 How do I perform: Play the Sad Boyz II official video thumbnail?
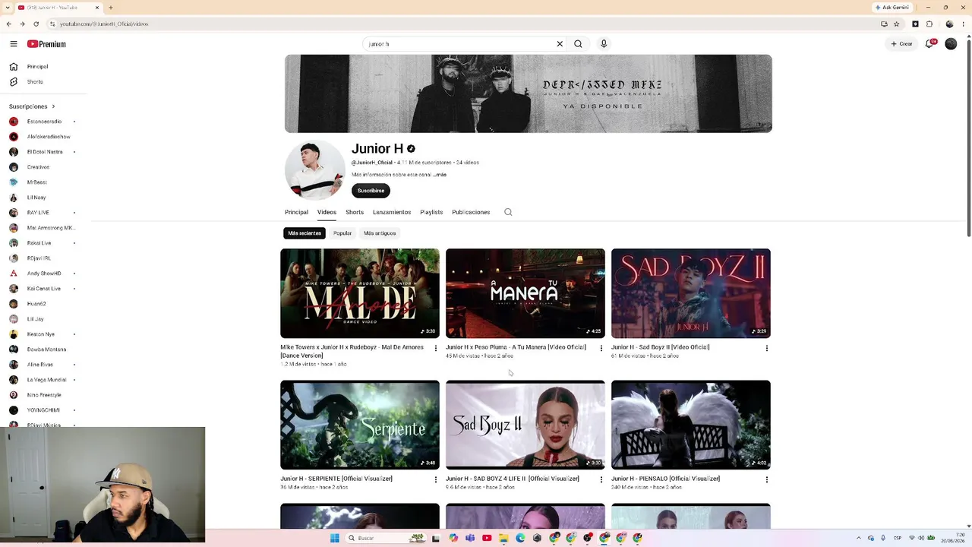[691, 293]
